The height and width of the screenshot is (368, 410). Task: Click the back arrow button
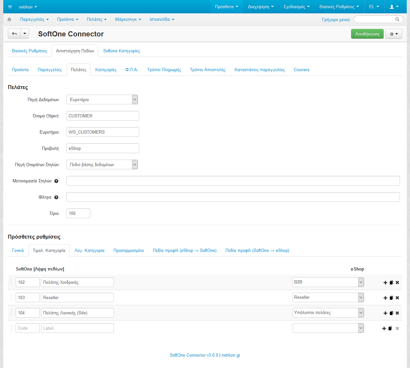point(14,34)
